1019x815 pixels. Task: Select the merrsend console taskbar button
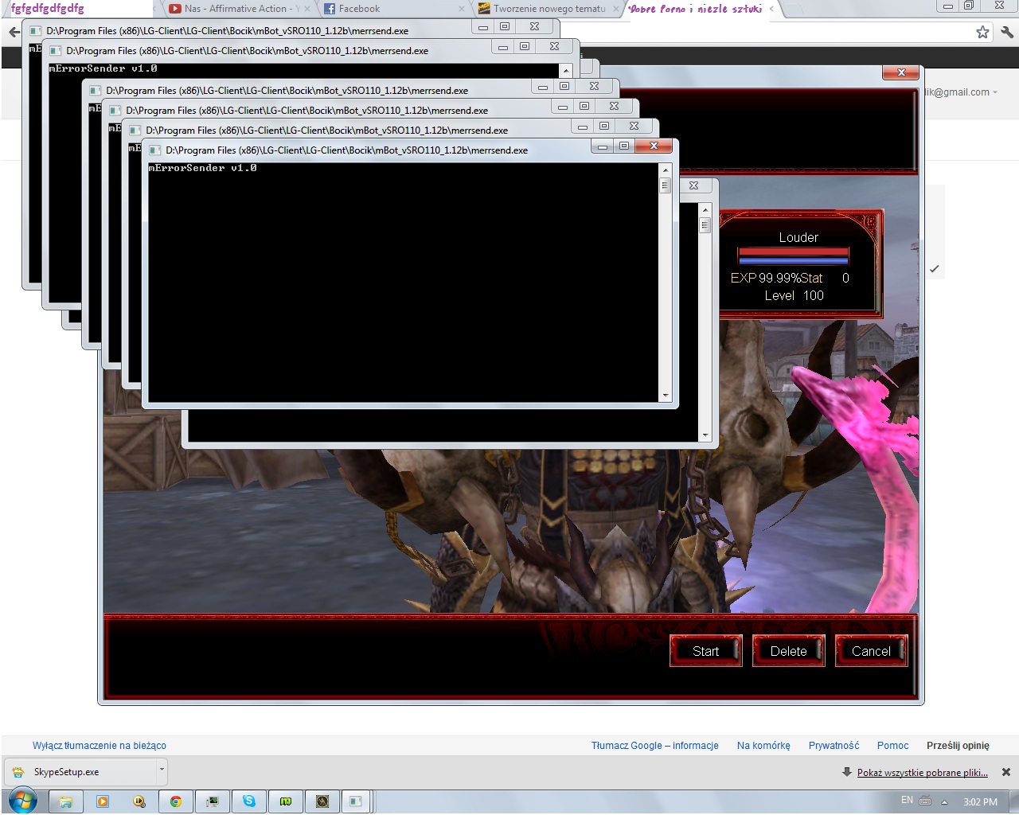[356, 801]
